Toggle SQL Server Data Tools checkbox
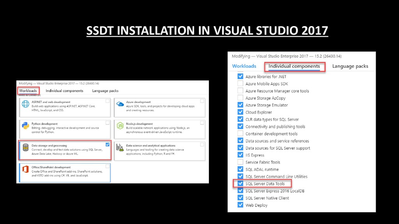This screenshot has height=224, width=399. click(240, 183)
